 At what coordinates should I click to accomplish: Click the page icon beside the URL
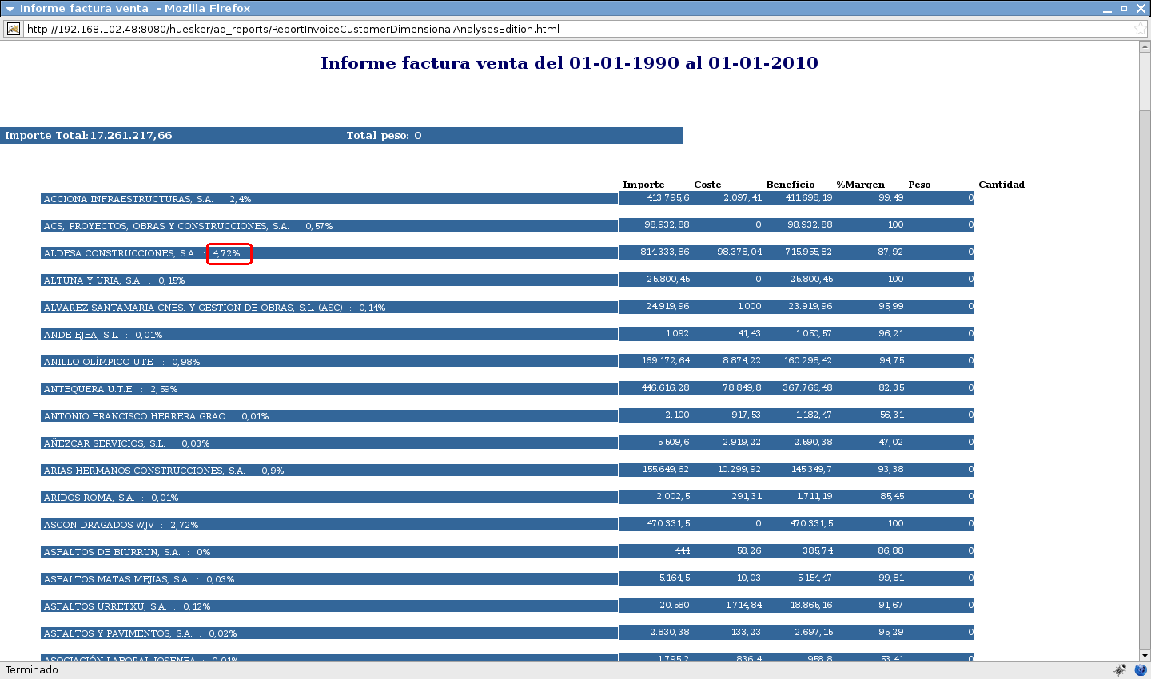(14, 29)
